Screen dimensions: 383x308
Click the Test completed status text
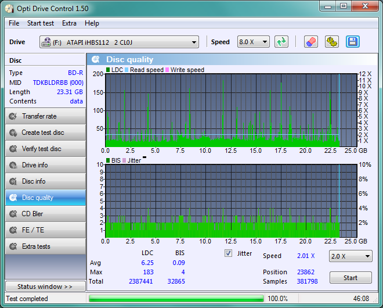pyautogui.click(x=27, y=299)
